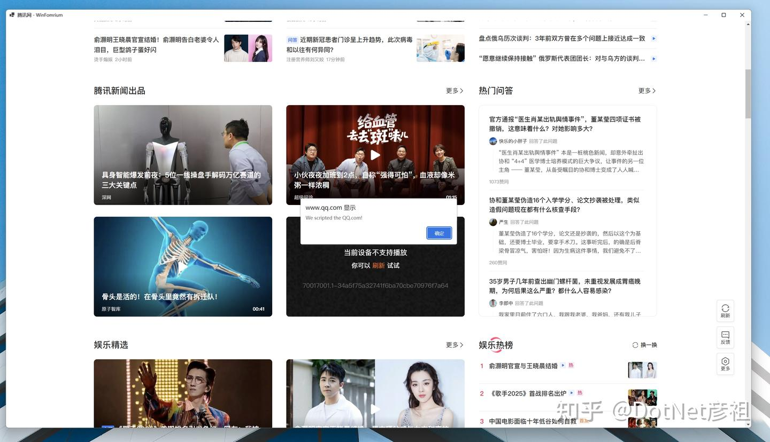
Task: Click the 问答 tag before 近期新冠 headline
Action: pos(292,40)
